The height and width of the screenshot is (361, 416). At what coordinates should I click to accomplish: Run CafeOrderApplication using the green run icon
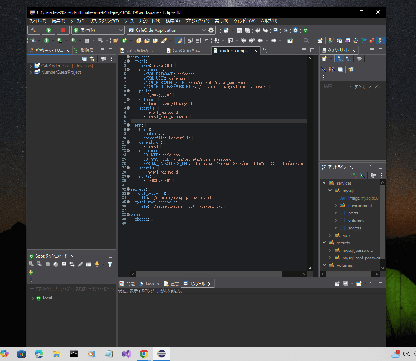pyautogui.click(x=48, y=30)
